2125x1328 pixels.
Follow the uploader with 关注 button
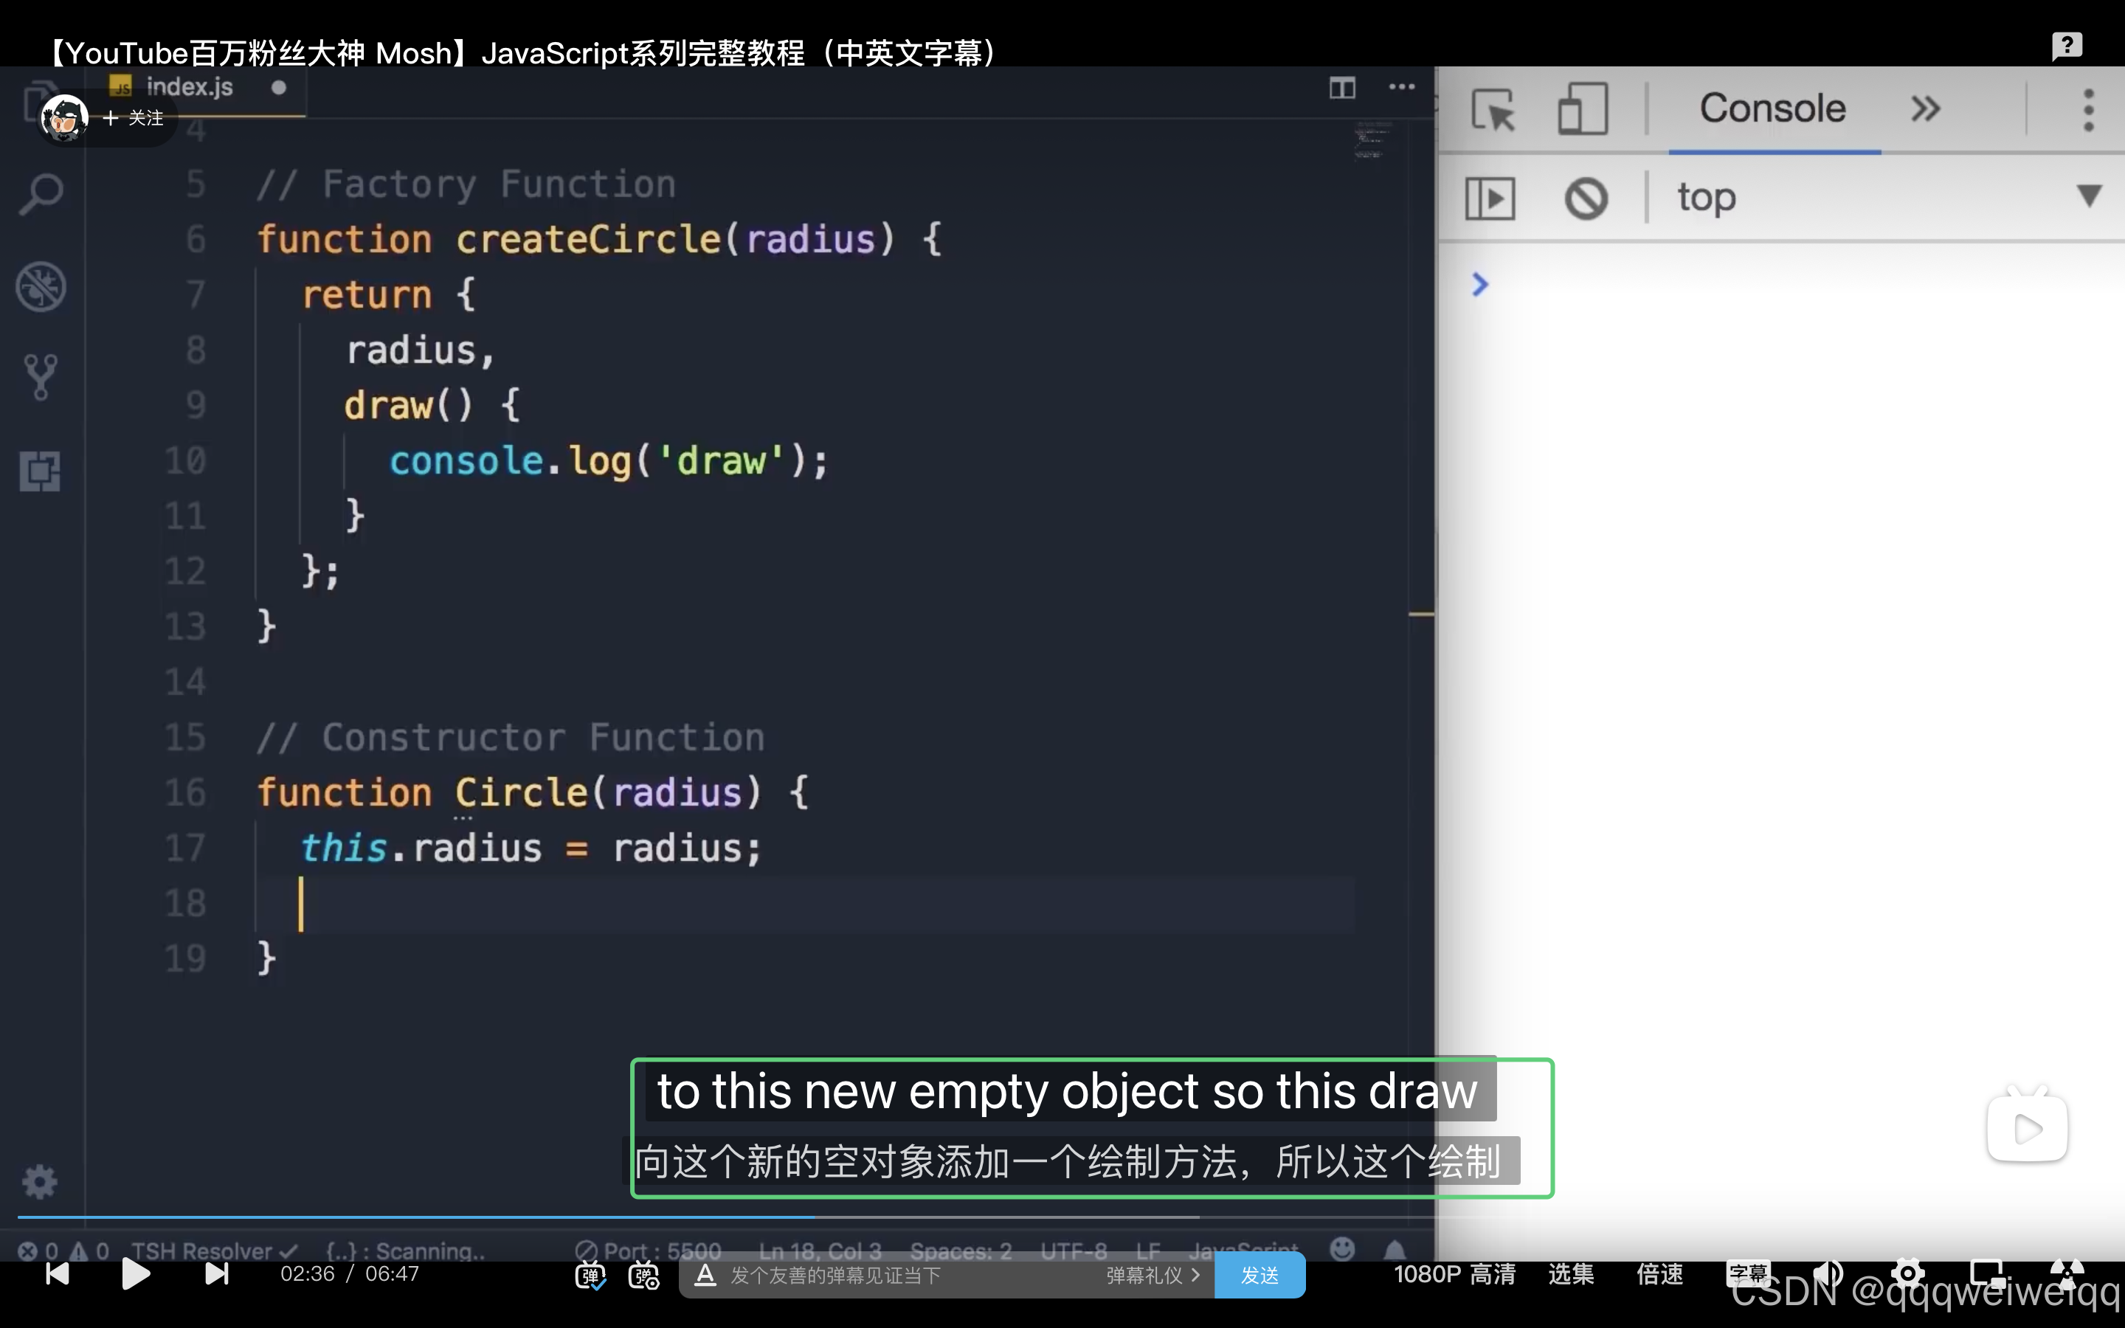coord(134,118)
